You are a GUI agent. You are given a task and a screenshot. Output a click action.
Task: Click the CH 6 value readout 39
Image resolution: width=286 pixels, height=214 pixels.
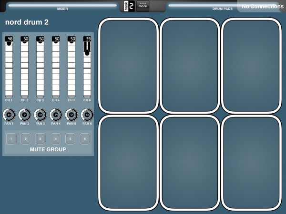pyautogui.click(x=87, y=39)
